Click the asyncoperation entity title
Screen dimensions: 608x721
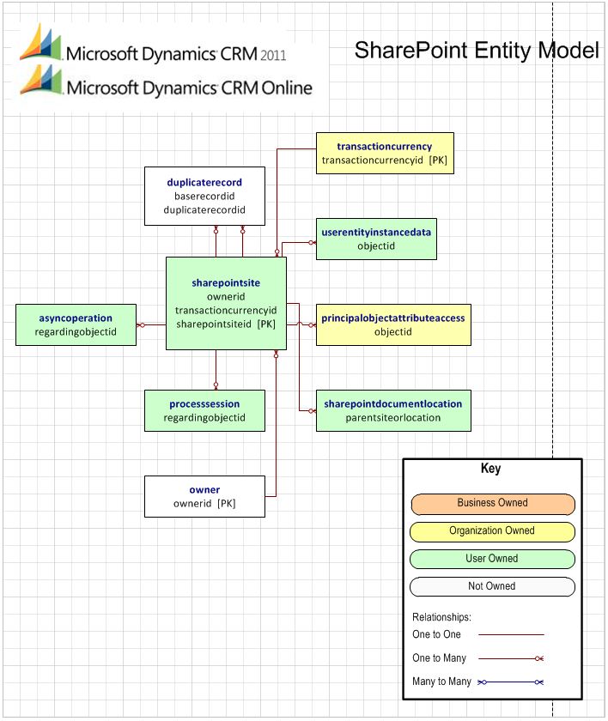coord(76,318)
